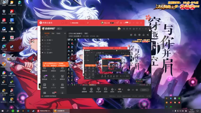Screen dimensions: 201x113
Task: Select the 桌面屏幕 (desktop screen) capture source icon
Action: click(x=84, y=89)
